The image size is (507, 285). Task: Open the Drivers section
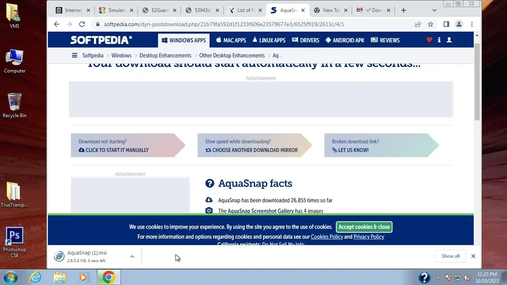pos(305,40)
